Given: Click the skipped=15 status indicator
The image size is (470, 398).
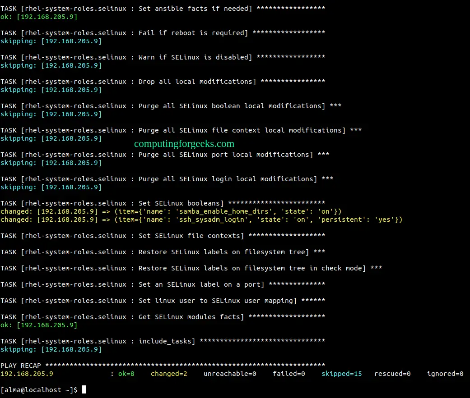Looking at the screenshot, I should 342,373.
